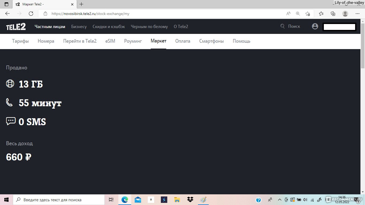Open the Favorites list icon
The width and height of the screenshot is (365, 205).
321,14
